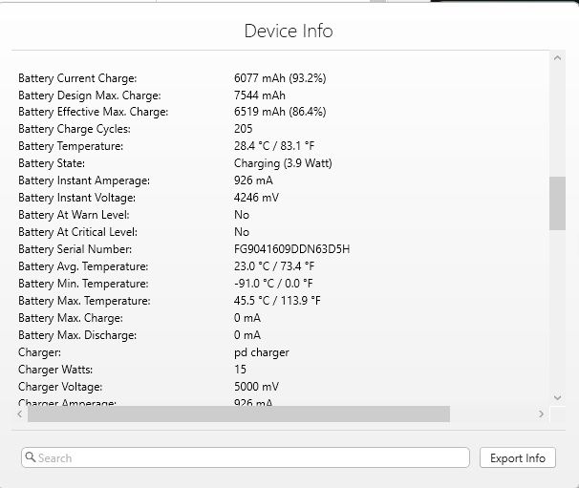
Task: Select the 0 mA value for Max. Charge
Action: (247, 318)
